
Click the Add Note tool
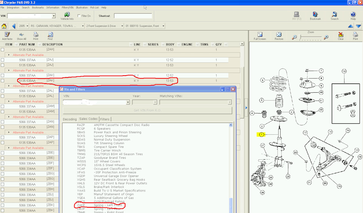[x=7, y=36]
